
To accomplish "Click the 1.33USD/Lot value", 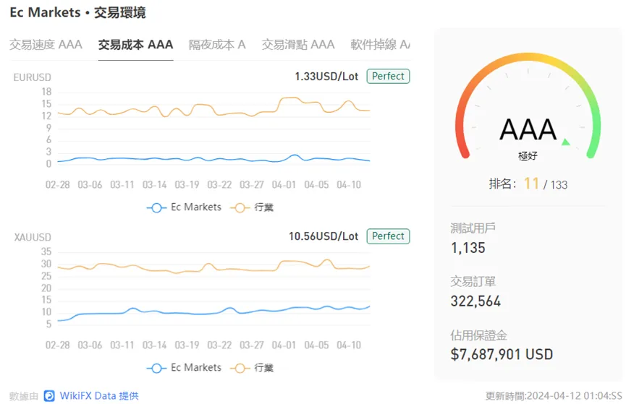I will coord(326,76).
